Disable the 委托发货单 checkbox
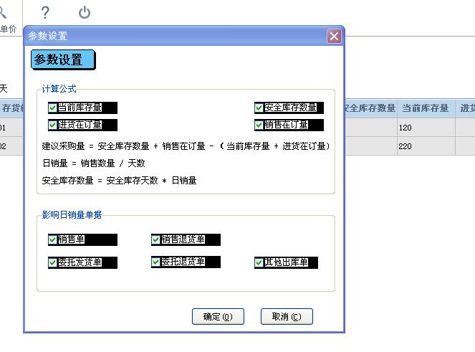This screenshot has height=352, width=475. 53,262
